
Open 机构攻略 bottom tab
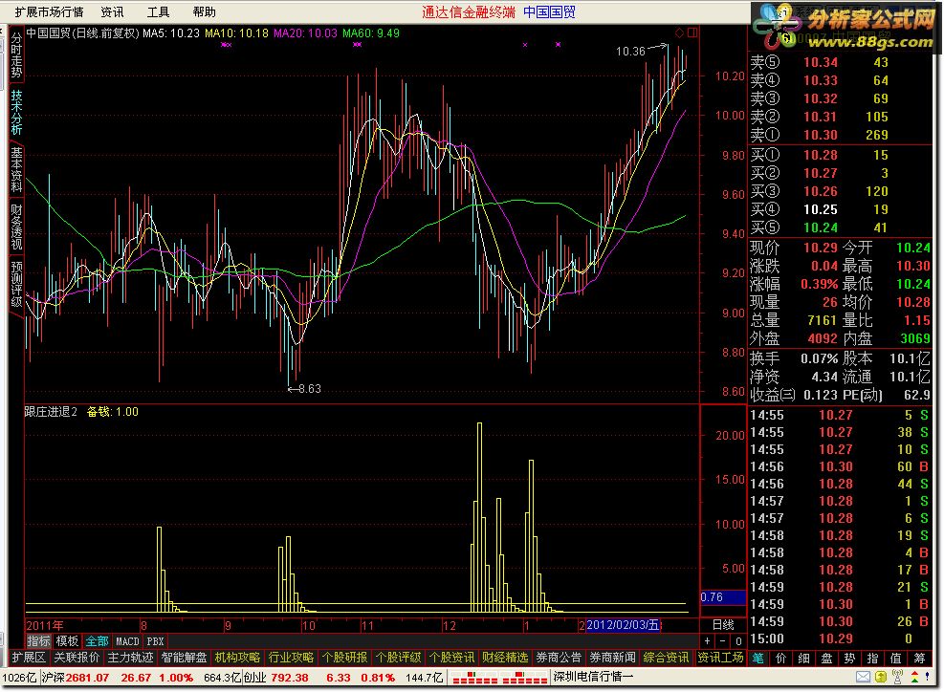point(237,658)
